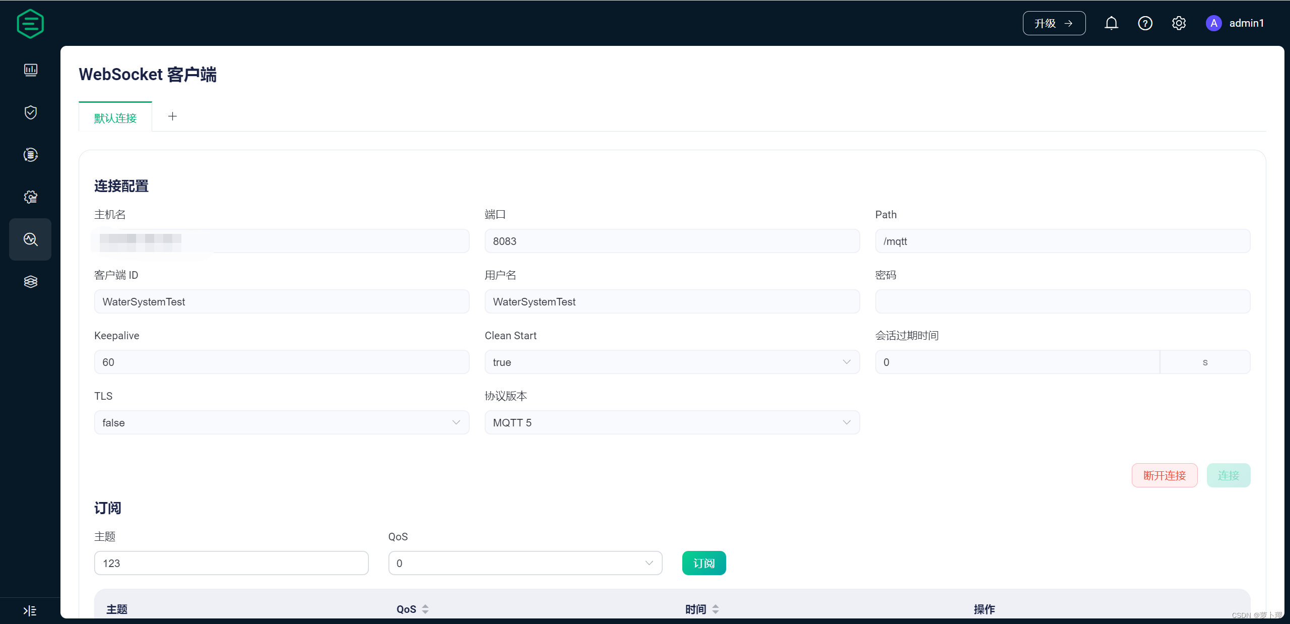This screenshot has height=624, width=1290.
Task: Select the 默认连接 tab
Action: tap(115, 118)
